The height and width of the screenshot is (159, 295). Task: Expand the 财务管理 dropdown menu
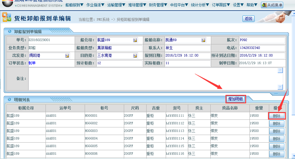pos(158,5)
